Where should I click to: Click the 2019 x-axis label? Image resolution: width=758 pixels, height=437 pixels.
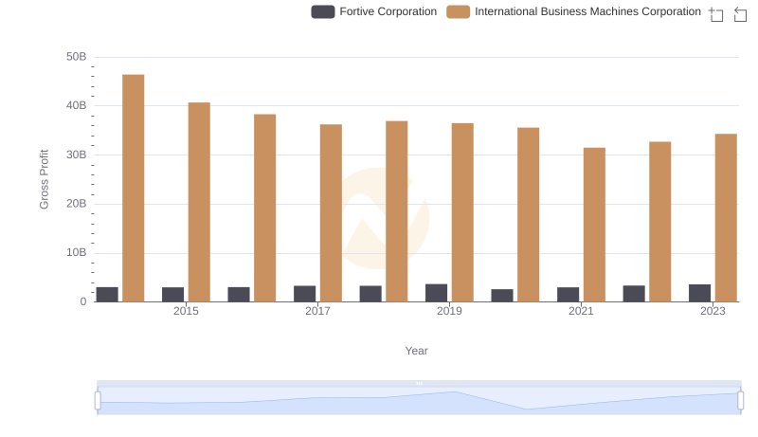click(449, 311)
